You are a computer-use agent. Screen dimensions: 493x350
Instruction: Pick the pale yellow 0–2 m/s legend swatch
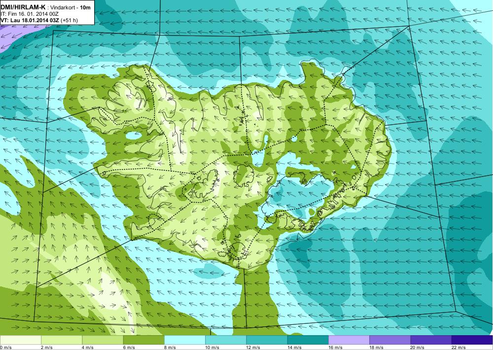(20, 340)
